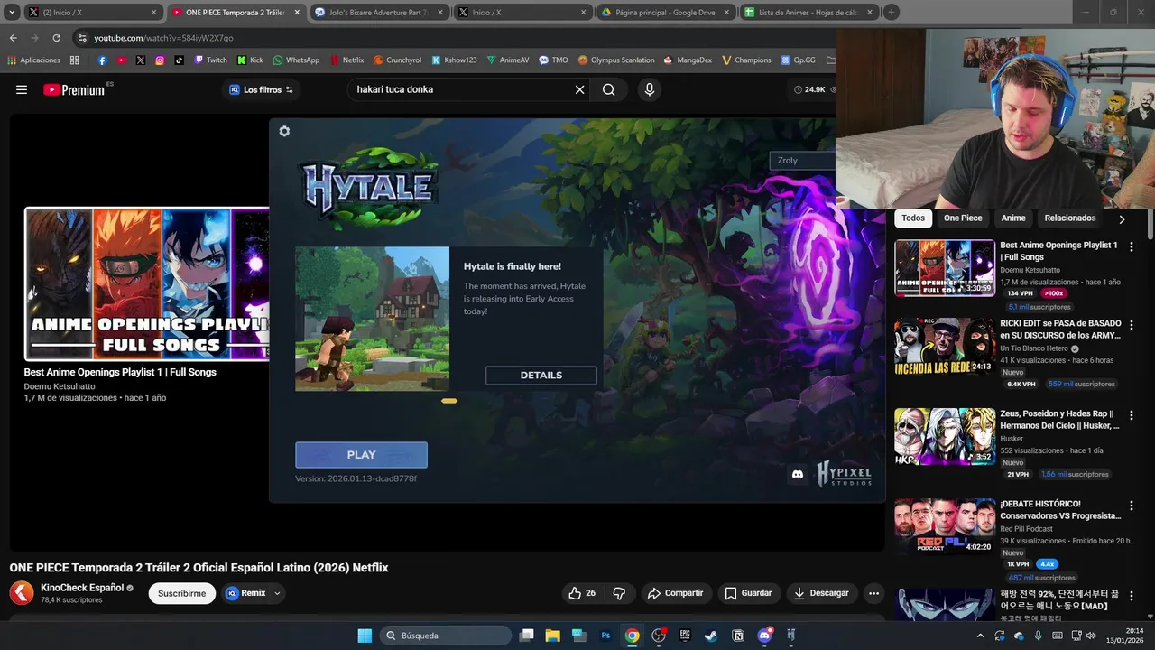Start voice search with microphone
Screen dimensions: 1155x650
649,89
